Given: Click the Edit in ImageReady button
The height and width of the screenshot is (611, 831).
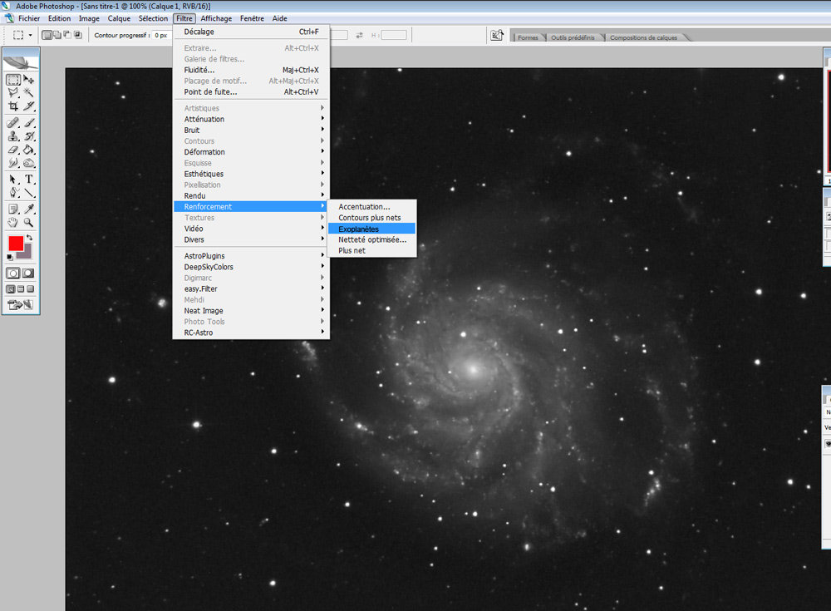Looking at the screenshot, I should point(20,305).
